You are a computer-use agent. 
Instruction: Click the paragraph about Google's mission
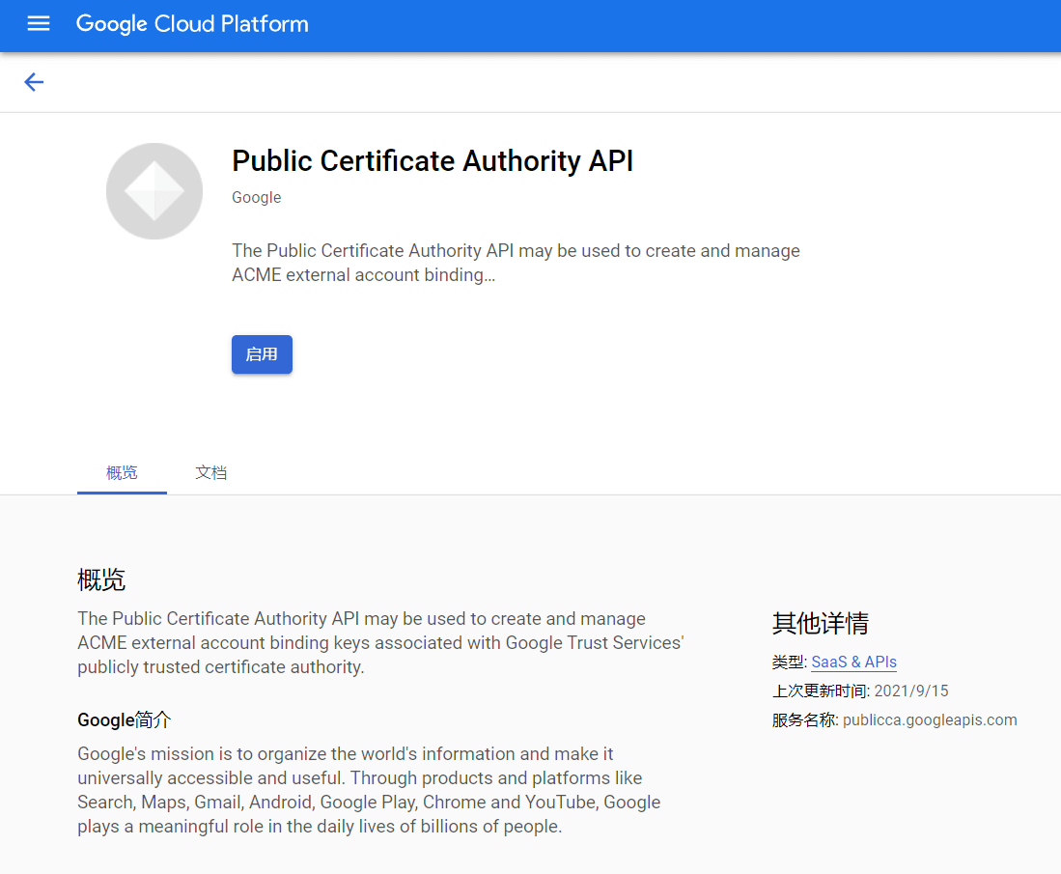coord(369,790)
